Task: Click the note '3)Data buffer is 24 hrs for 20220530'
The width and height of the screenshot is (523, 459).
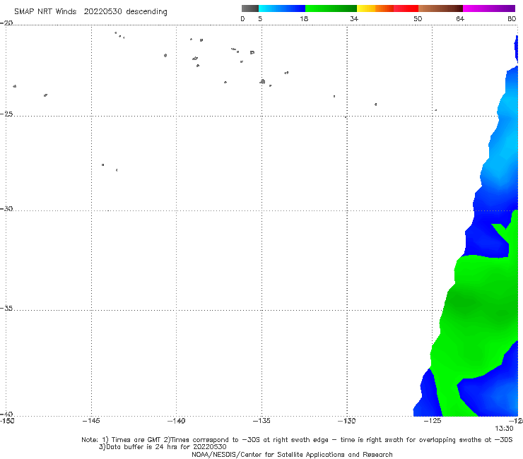Action: pos(163,447)
